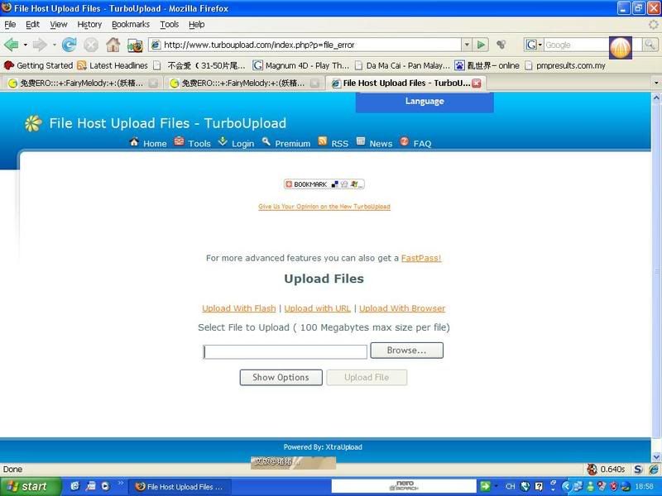This screenshot has width=662, height=496.
Task: Open the Getting Started bookmark
Action: [38, 65]
